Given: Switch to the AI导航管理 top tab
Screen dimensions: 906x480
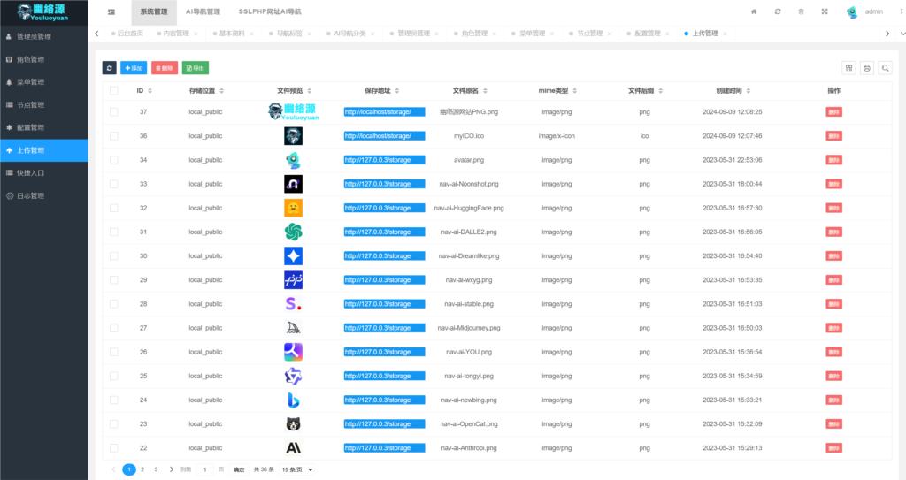Looking at the screenshot, I should pos(203,11).
